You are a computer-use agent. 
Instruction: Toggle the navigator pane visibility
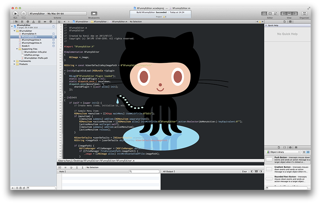[283, 13]
